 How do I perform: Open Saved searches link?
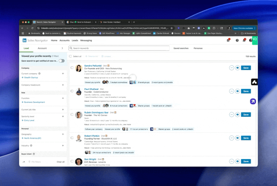pyautogui.click(x=181, y=48)
